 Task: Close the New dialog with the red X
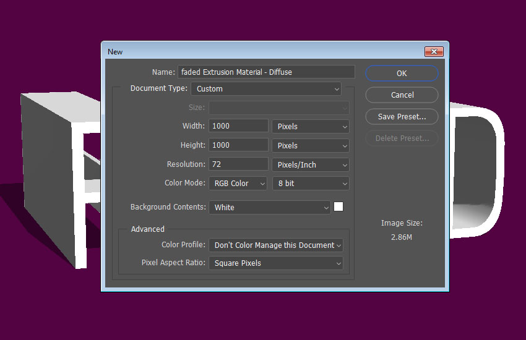tap(434, 51)
